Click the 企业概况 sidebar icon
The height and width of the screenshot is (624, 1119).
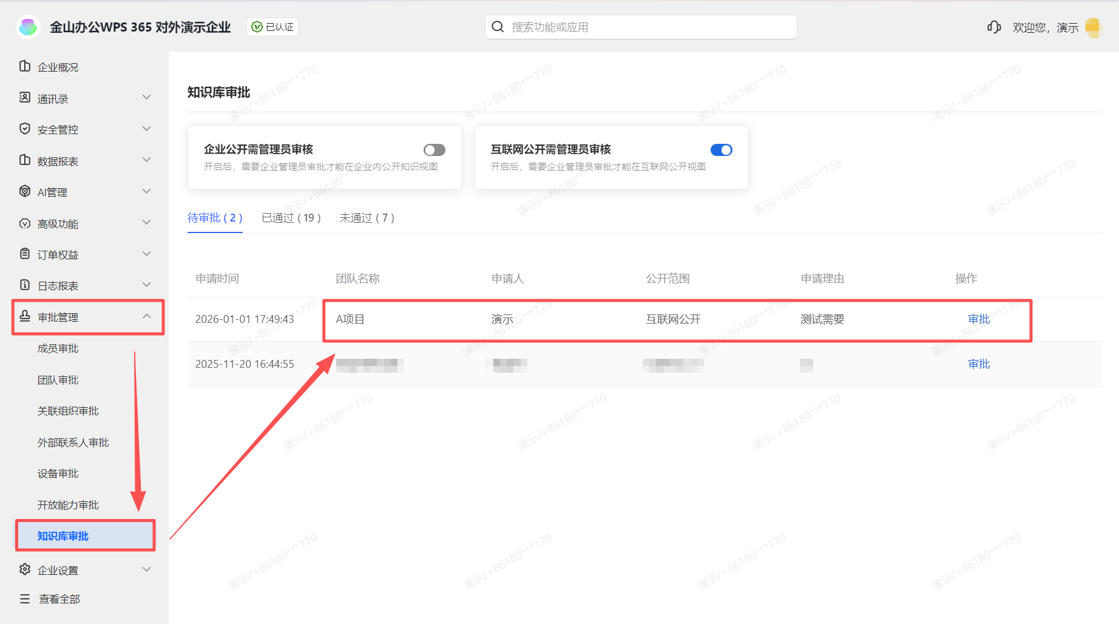click(x=25, y=66)
